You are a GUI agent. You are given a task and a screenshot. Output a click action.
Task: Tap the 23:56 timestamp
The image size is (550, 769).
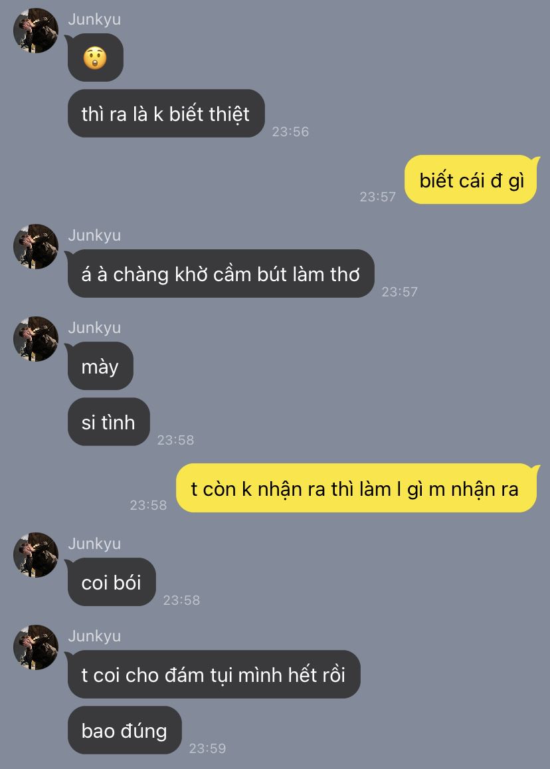click(x=290, y=132)
